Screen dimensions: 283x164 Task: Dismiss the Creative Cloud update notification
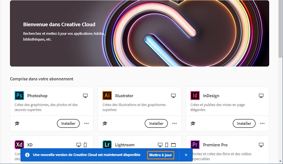click(x=186, y=155)
